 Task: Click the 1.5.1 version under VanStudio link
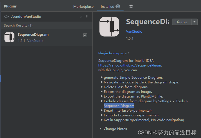tap(130, 38)
